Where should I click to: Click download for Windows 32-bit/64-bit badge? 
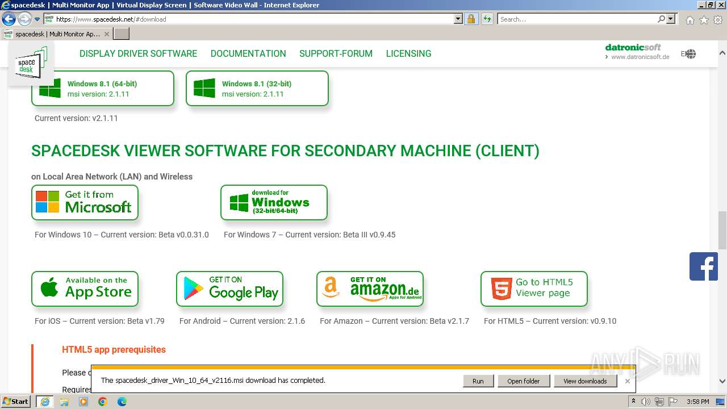pos(274,202)
